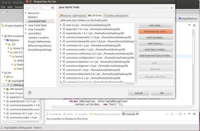Select Project References entry
The width and height of the screenshot is (200, 131).
coord(39,42)
